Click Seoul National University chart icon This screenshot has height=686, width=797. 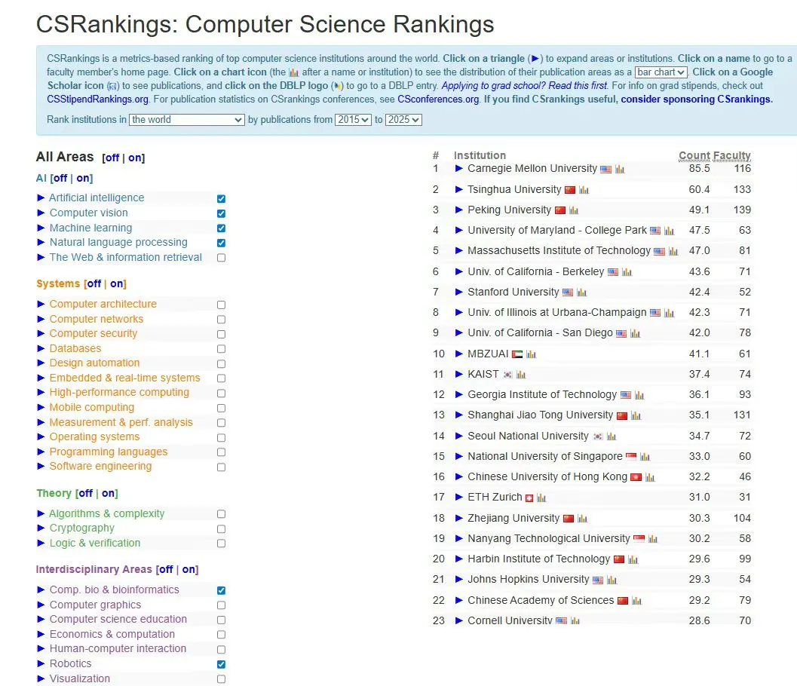tap(612, 436)
